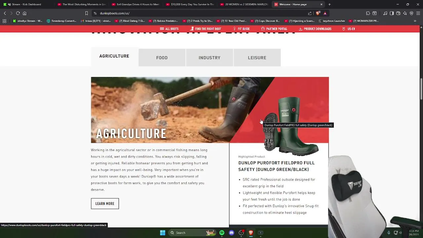Open Timestamp Converter bookmark
Image resolution: width=423 pixels, height=238 pixels.
pyautogui.click(x=61, y=21)
